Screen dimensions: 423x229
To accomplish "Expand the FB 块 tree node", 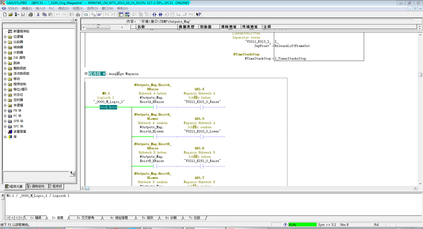I will click(5, 111).
